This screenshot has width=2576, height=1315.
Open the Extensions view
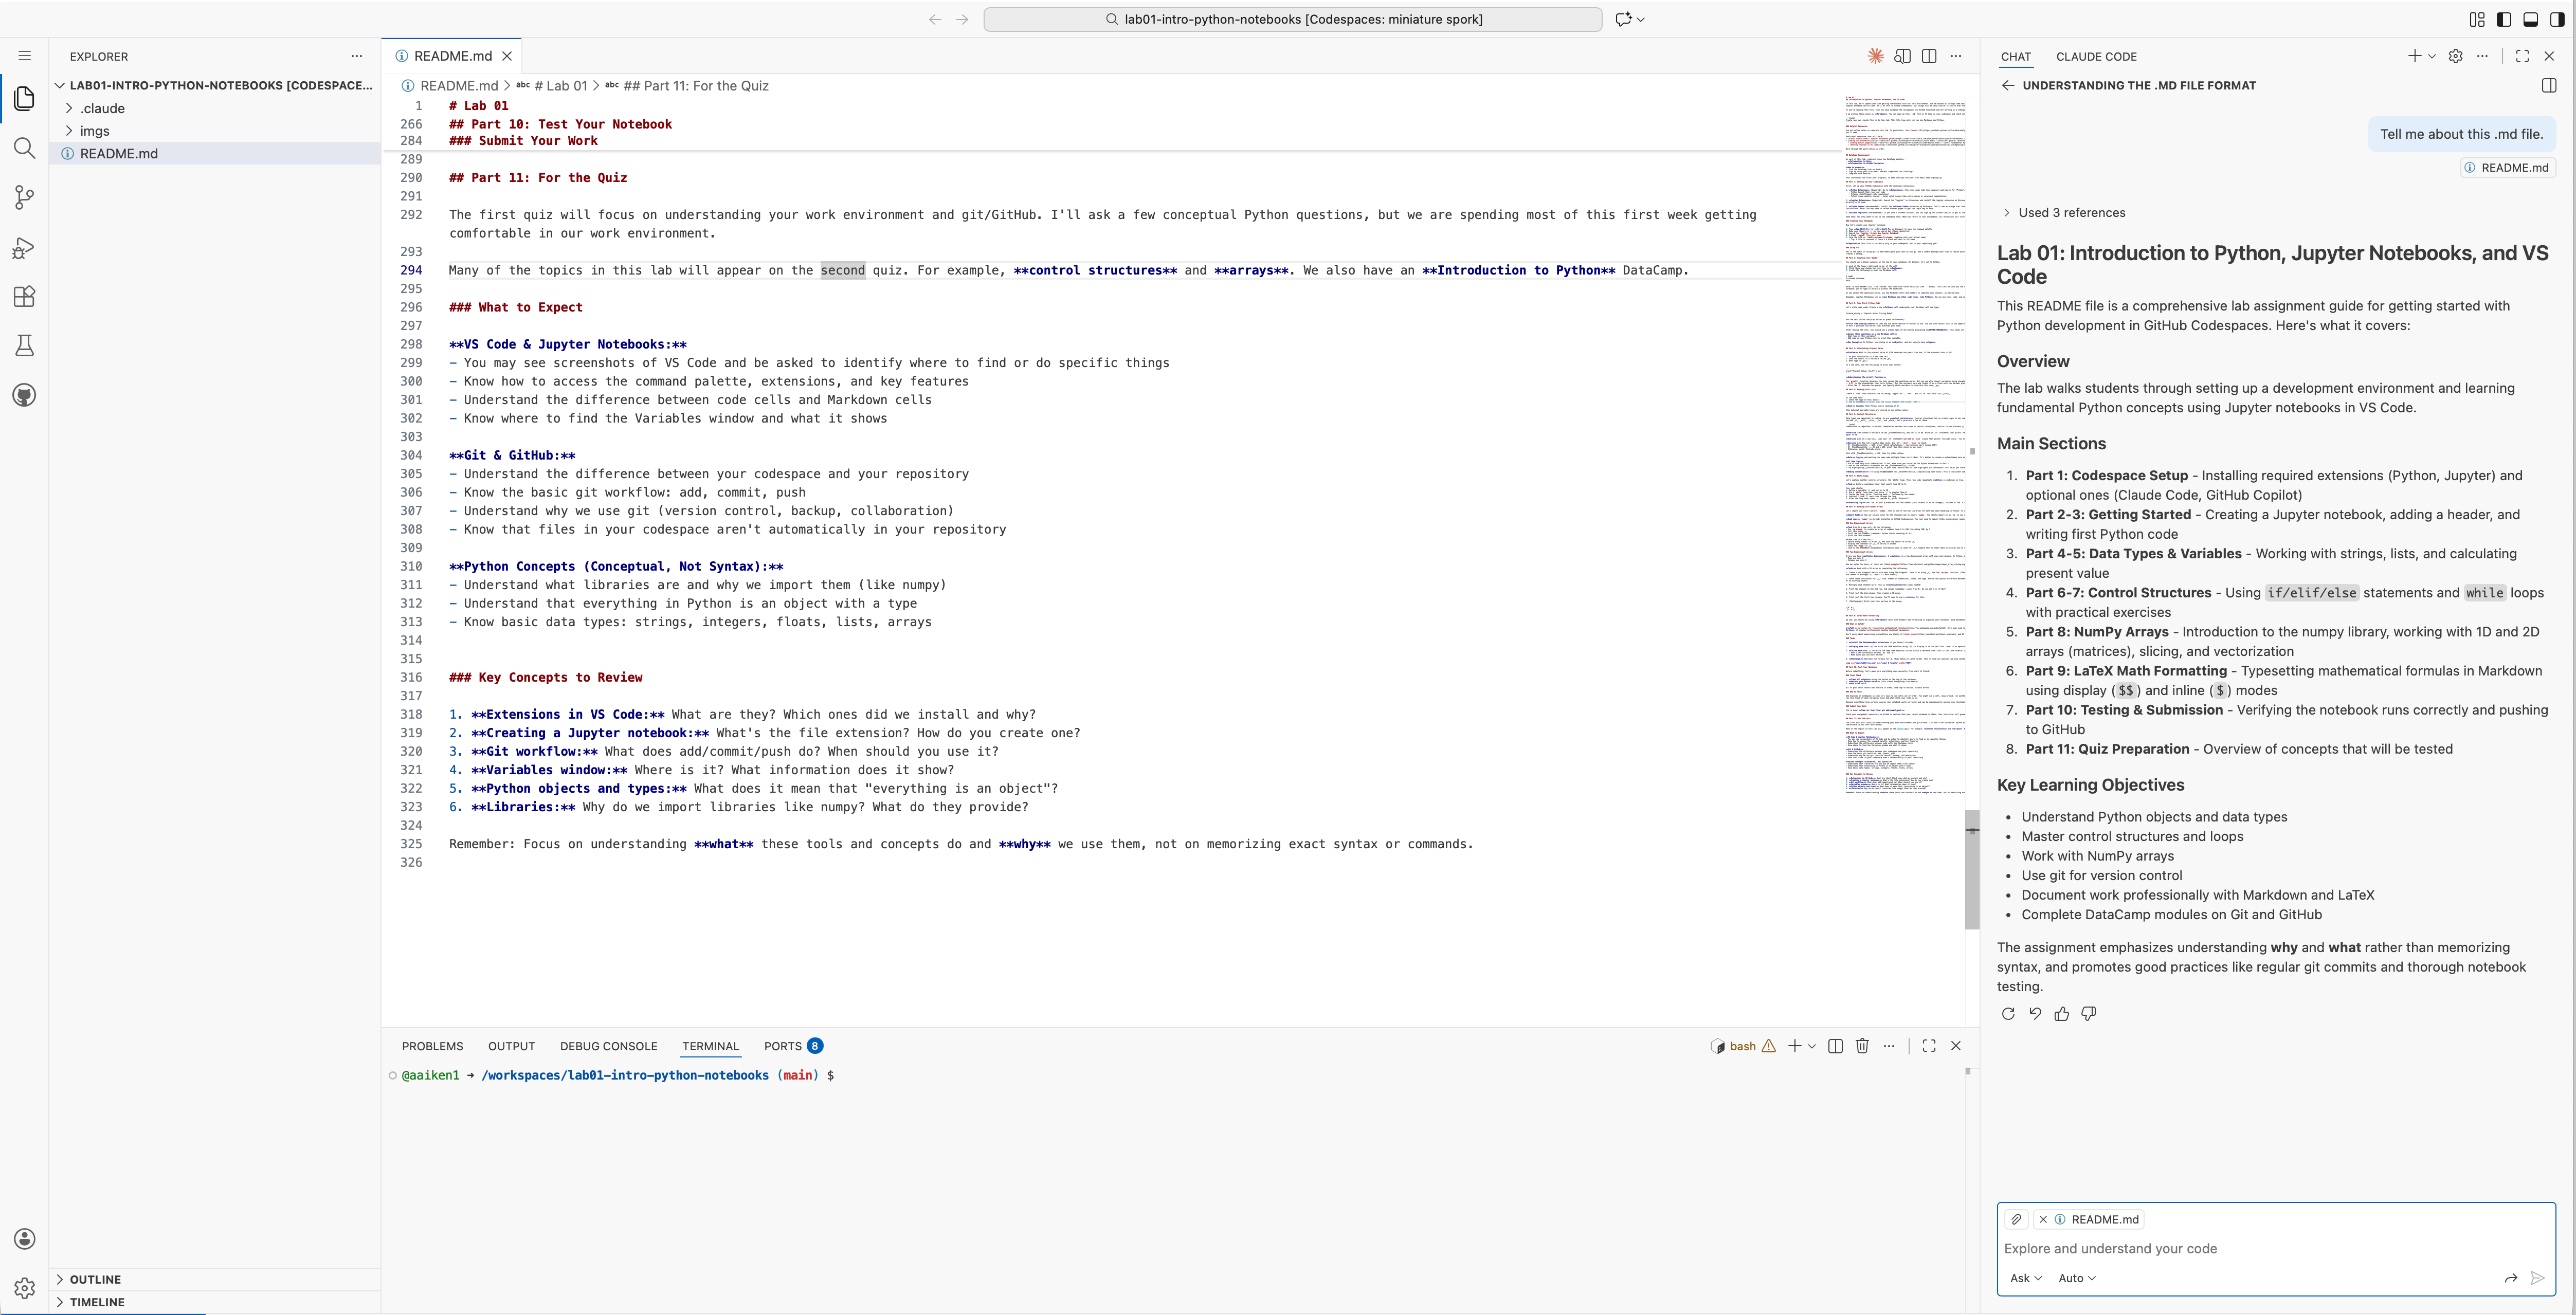[24, 296]
